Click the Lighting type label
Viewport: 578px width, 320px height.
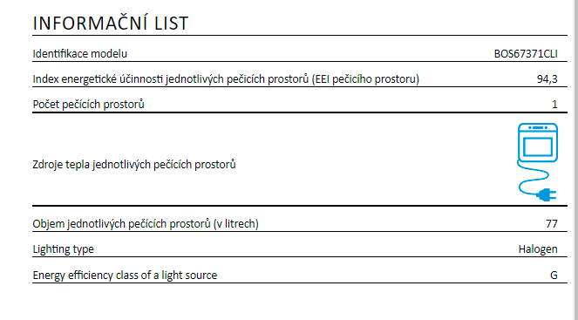[x=64, y=249]
